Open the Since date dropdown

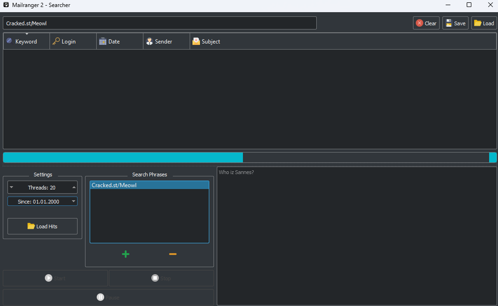click(x=74, y=201)
